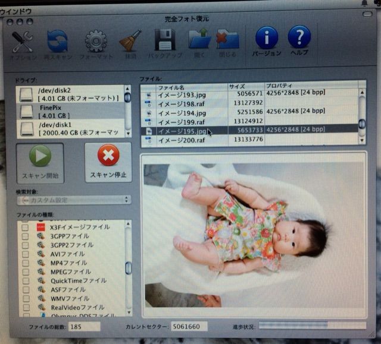The width and height of the screenshot is (381, 344).
Task: Select the FinePix drive icon
Action: pos(26,112)
